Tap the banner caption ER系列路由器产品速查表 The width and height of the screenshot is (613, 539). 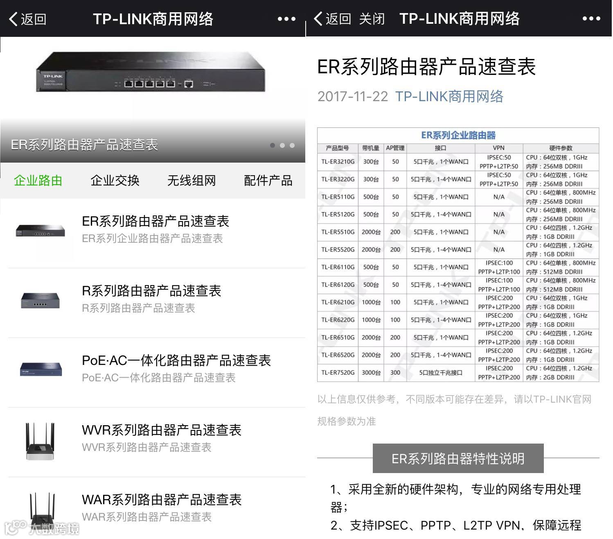coord(85,145)
